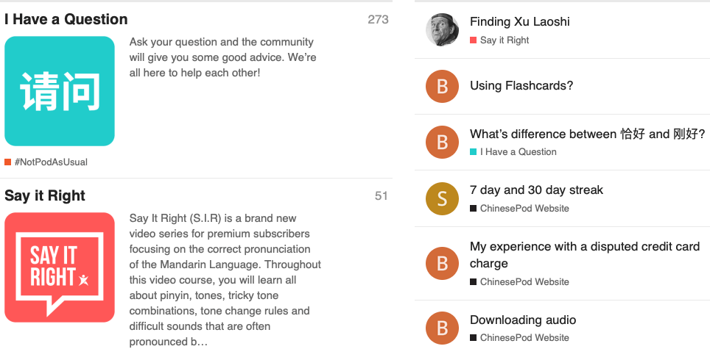Open the Finding Xu Laoshi topic
This screenshot has width=710, height=349.
[519, 22]
